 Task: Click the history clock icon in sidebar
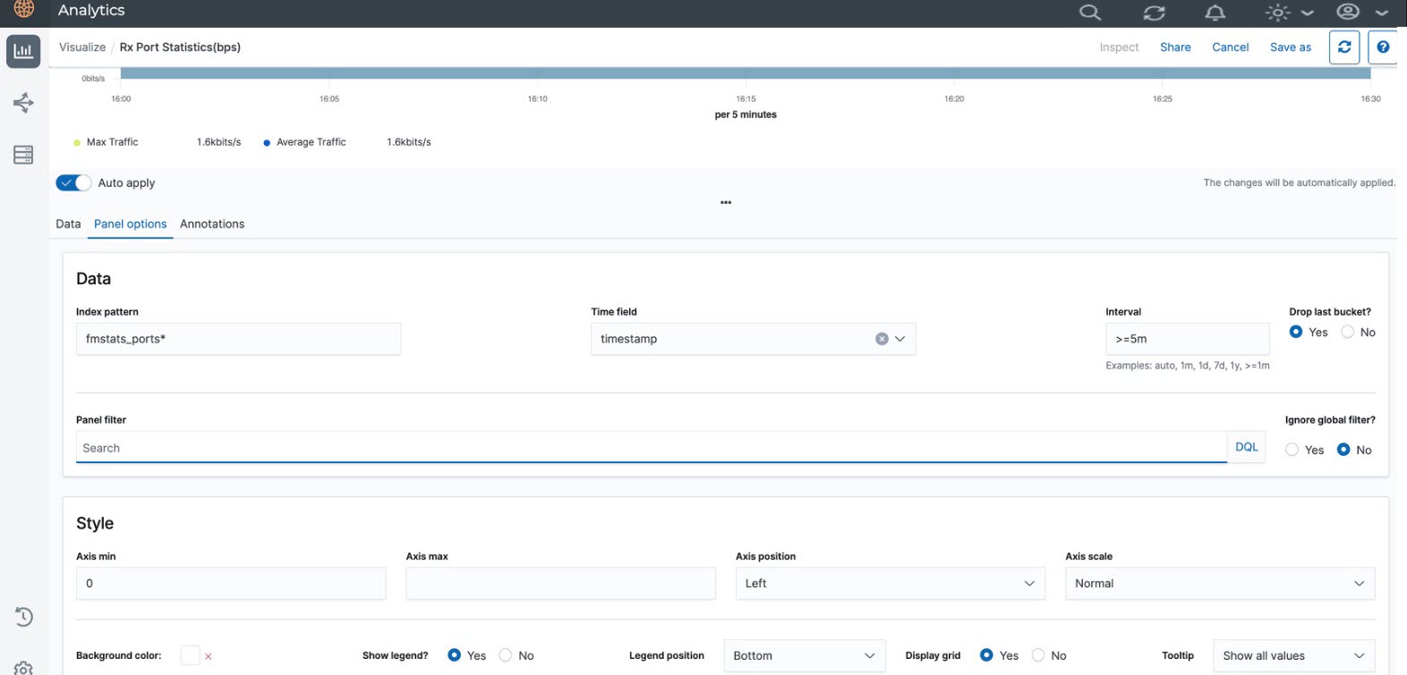23,617
